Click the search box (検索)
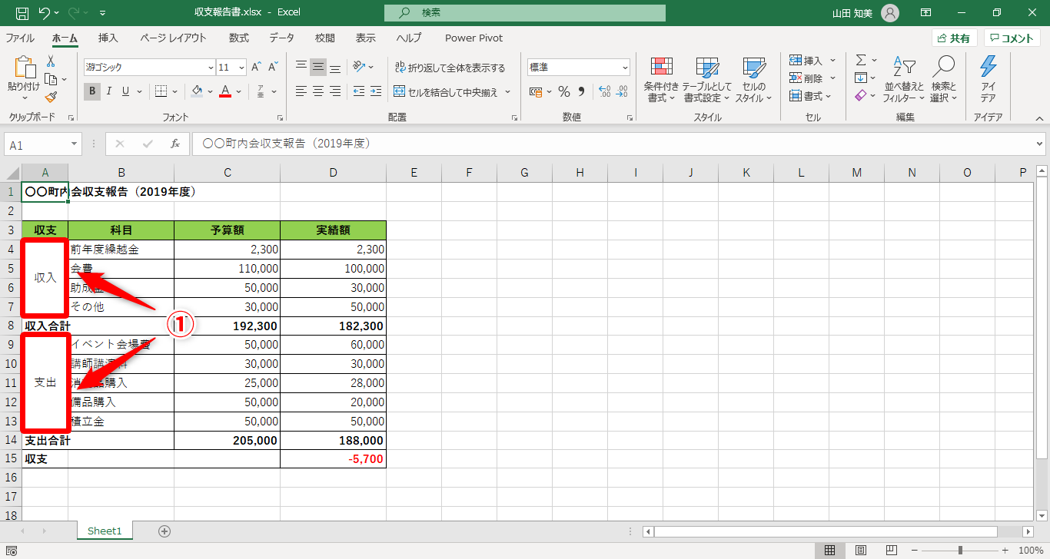Image resolution: width=1050 pixels, height=559 pixels. [x=525, y=13]
